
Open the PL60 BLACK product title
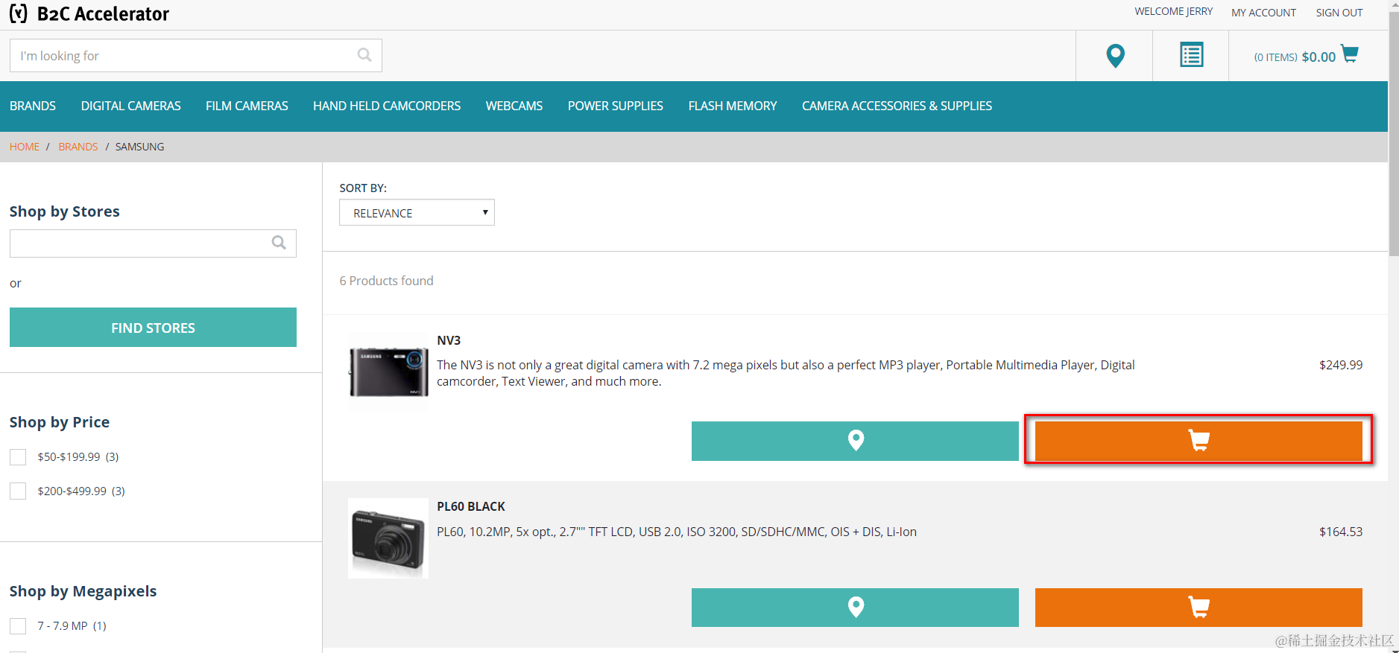pos(471,506)
